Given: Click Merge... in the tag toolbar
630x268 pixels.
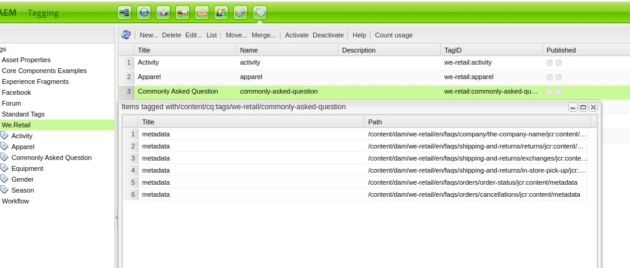Looking at the screenshot, I should pos(264,35).
